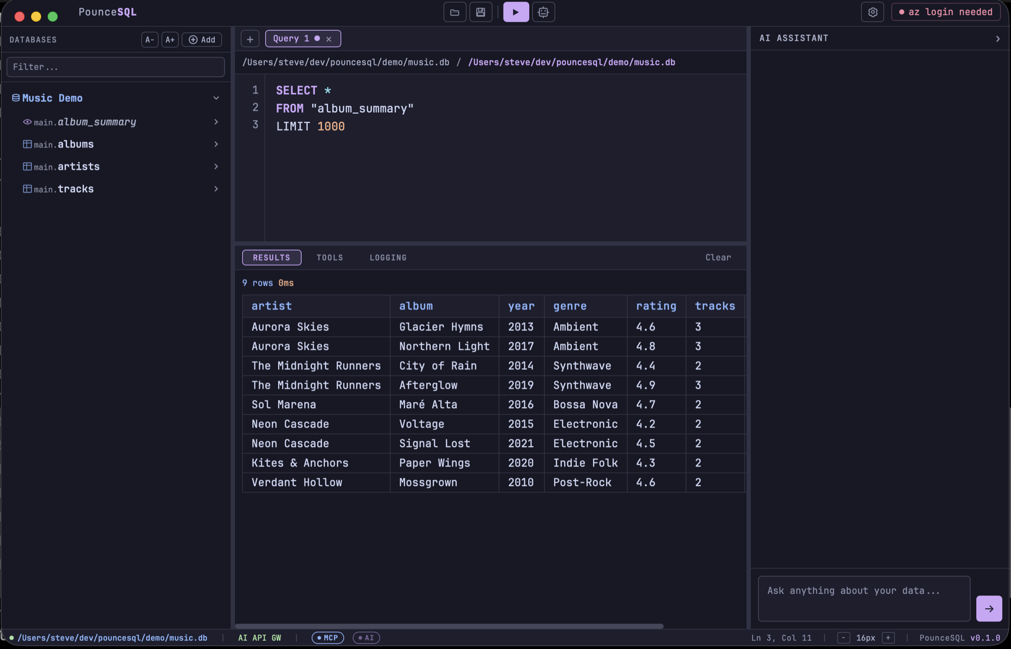Click the highlighted music.db path breadcrumb
The image size is (1011, 649).
(572, 62)
